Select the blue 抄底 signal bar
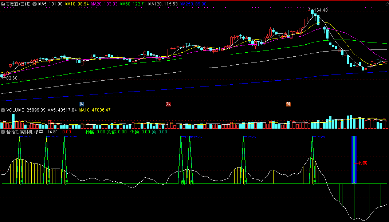This screenshot has width=389, height=222. pos(354,160)
